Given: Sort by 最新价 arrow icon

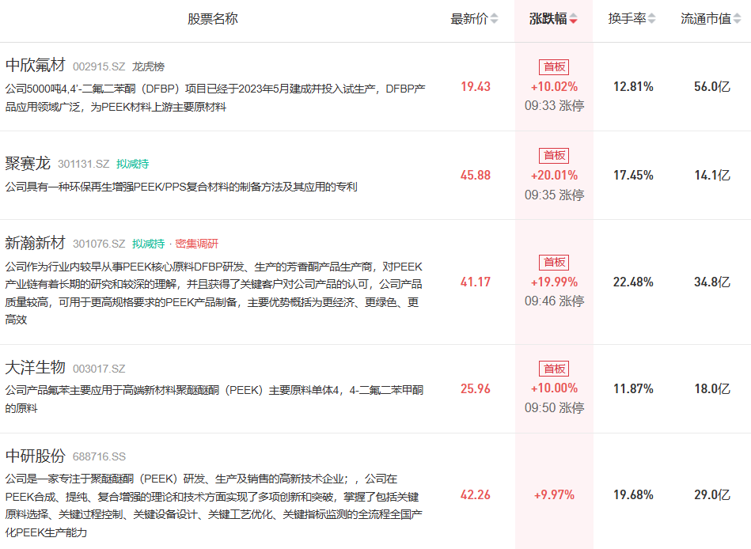Looking at the screenshot, I should click(x=495, y=19).
